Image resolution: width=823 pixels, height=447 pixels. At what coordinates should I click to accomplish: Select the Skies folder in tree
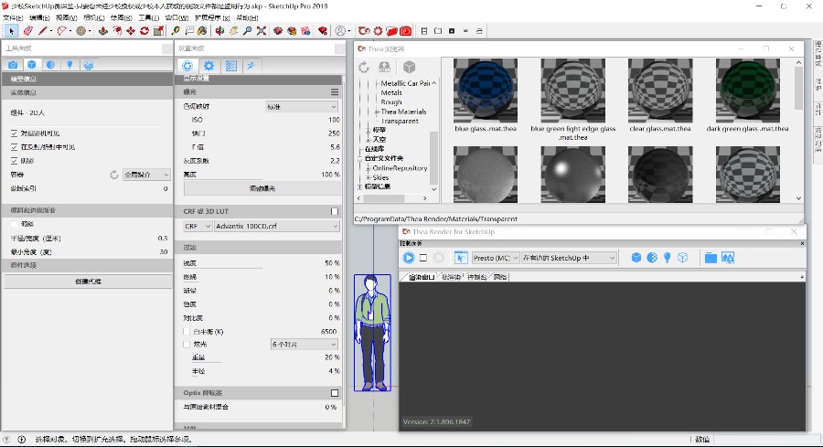(x=380, y=177)
